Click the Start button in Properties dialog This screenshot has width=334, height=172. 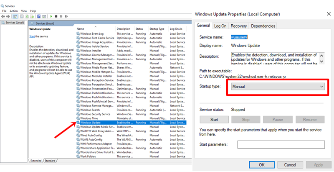tap(214, 120)
